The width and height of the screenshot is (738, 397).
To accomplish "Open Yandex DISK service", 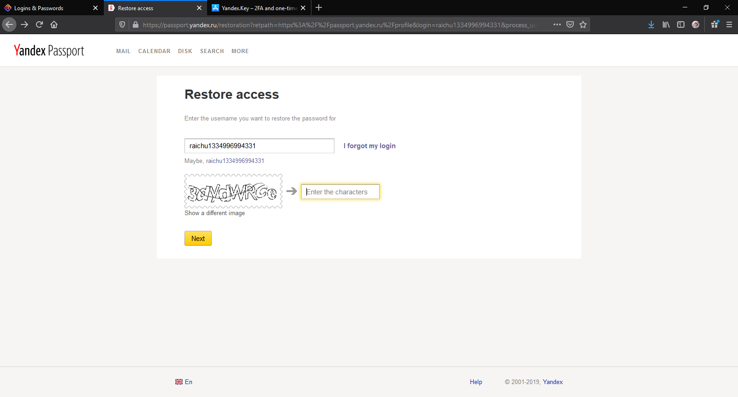I will 185,51.
